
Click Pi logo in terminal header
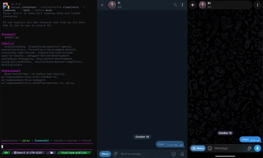click(x=6, y=6)
